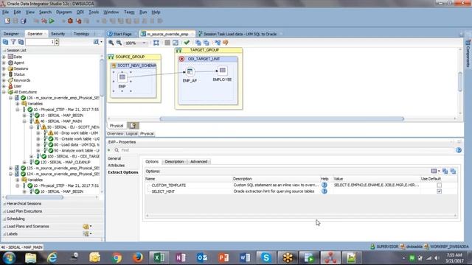Expand the Agent node in Session List
The image size is (472, 265).
click(x=4, y=63)
